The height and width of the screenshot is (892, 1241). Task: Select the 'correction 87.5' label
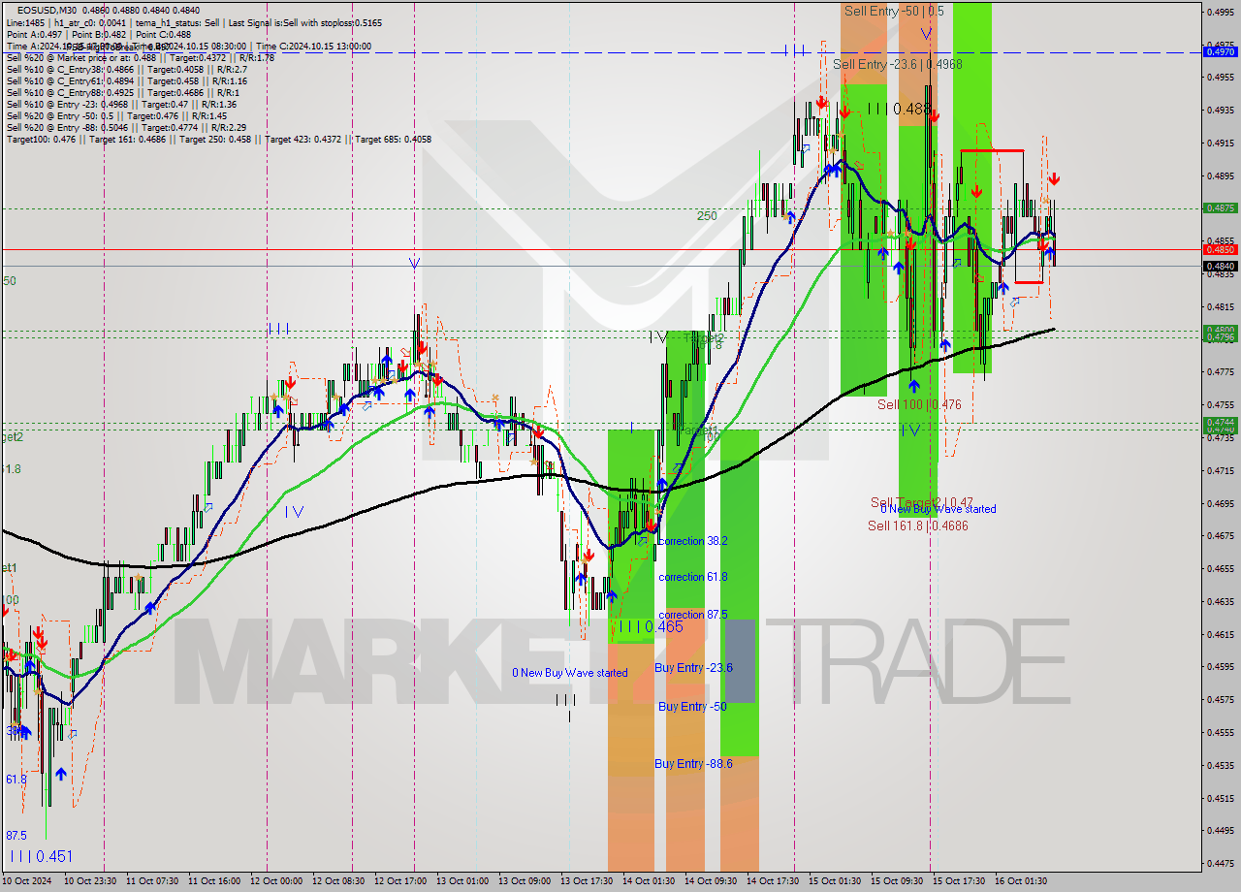click(692, 615)
